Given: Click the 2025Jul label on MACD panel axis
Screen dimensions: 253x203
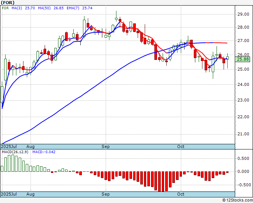Looking at the screenshot, I should [x=9, y=194].
